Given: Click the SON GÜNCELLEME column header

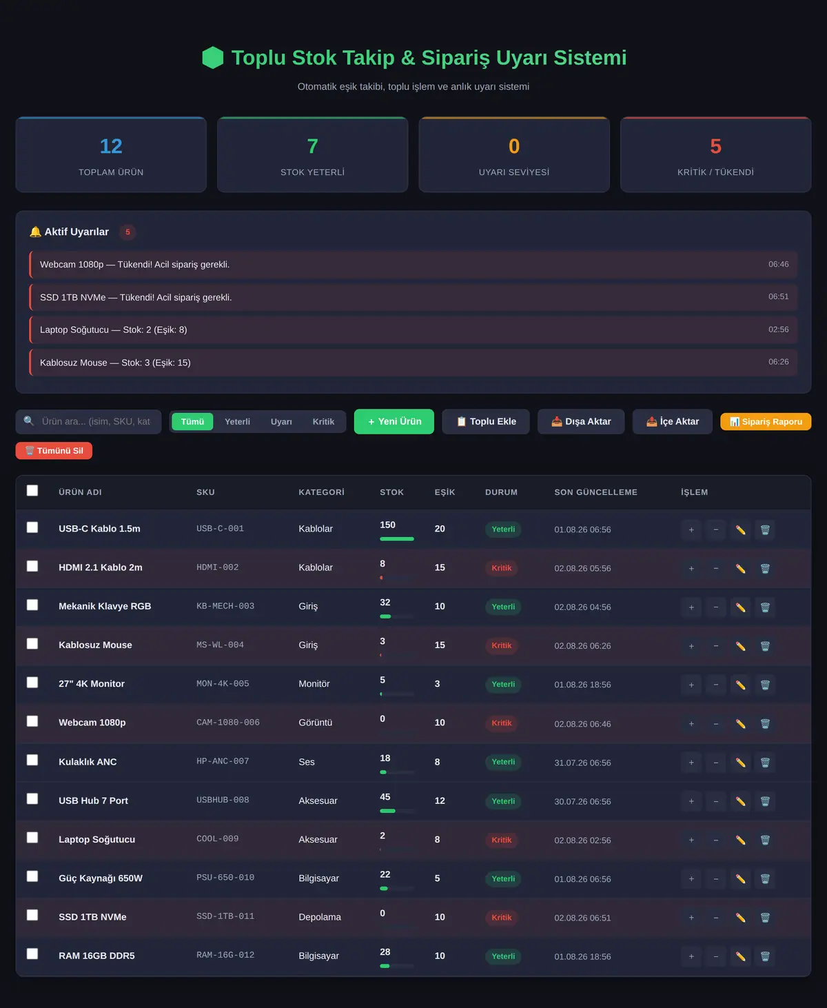Looking at the screenshot, I should click(595, 492).
